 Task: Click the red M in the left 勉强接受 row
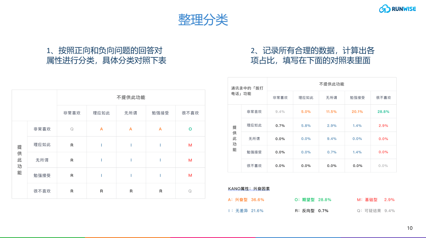click(190, 176)
